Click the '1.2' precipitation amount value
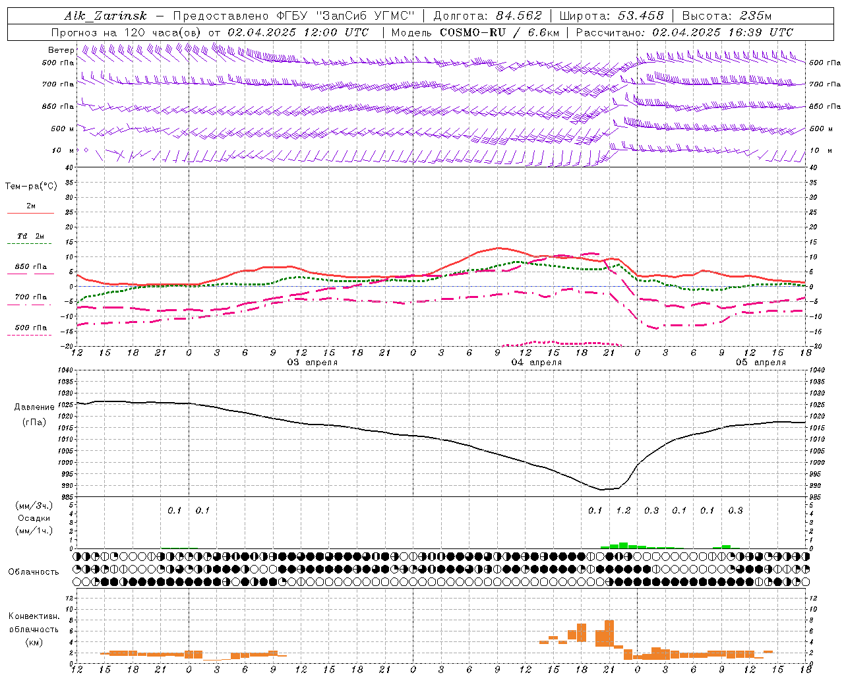 point(623,510)
